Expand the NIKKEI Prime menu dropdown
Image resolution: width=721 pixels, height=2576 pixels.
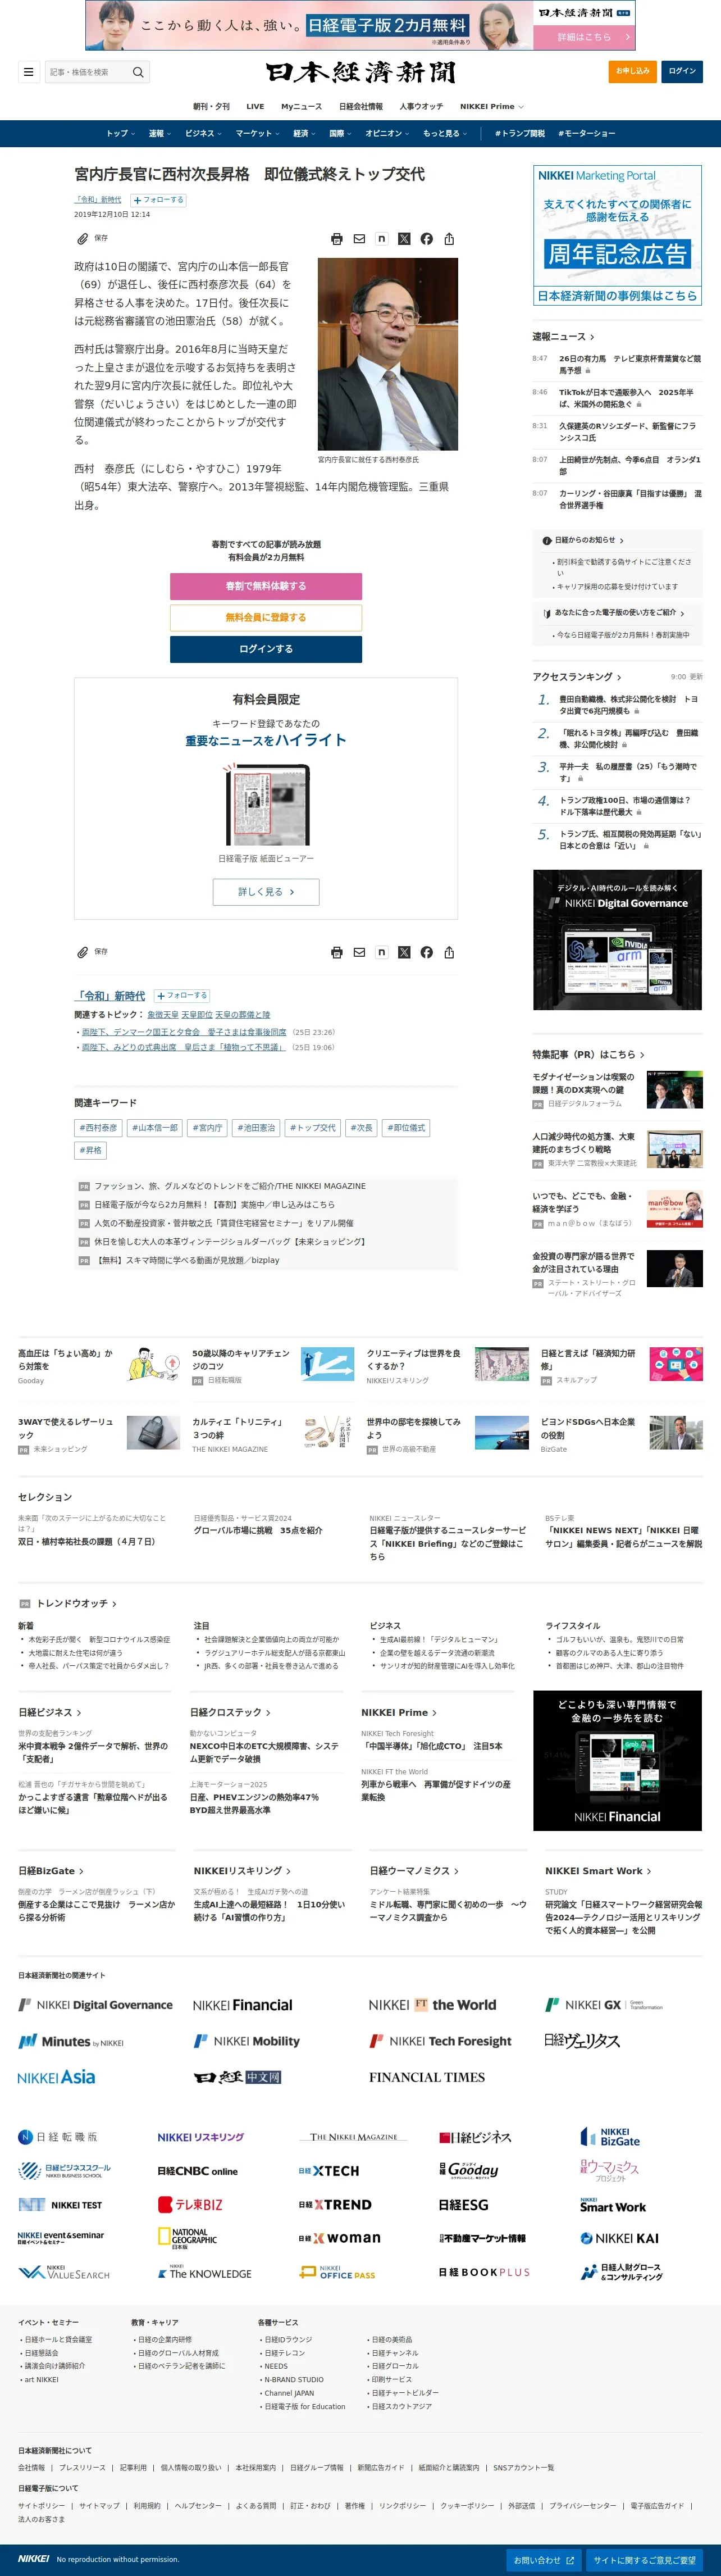coord(491,106)
